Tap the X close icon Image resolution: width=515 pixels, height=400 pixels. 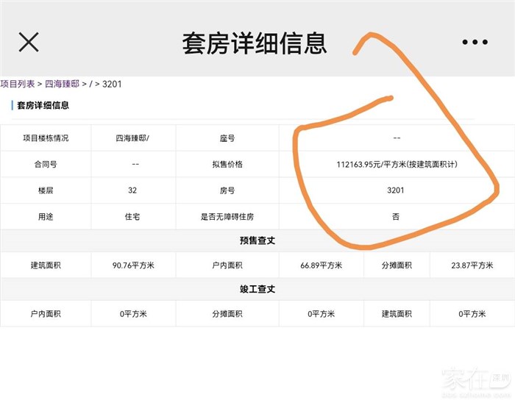(x=29, y=42)
